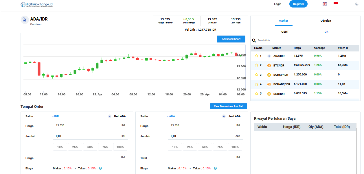Screen dimensions: 364x174
Task: Switch language with the Indonesian flag icon
Action: point(336,3)
